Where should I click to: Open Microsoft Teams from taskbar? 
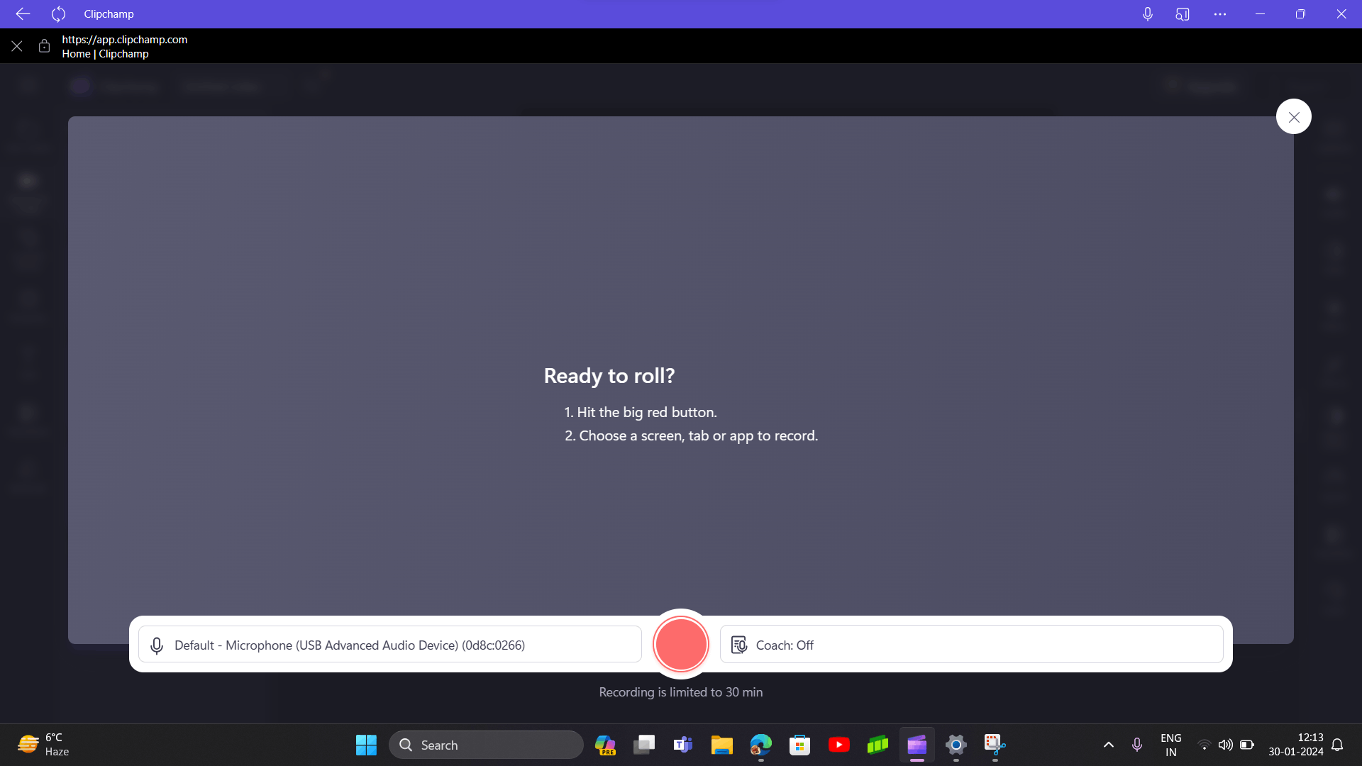682,745
